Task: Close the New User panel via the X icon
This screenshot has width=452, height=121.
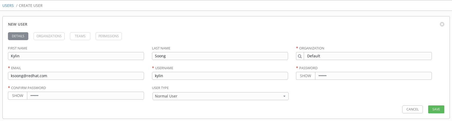Action: (x=442, y=24)
